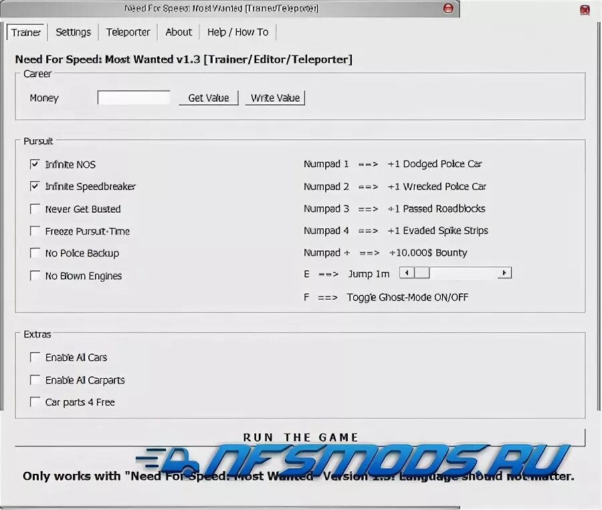
Task: Click the Get Value button
Action: click(x=209, y=98)
